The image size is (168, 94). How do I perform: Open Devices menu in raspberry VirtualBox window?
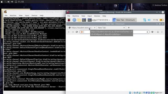tap(97, 16)
